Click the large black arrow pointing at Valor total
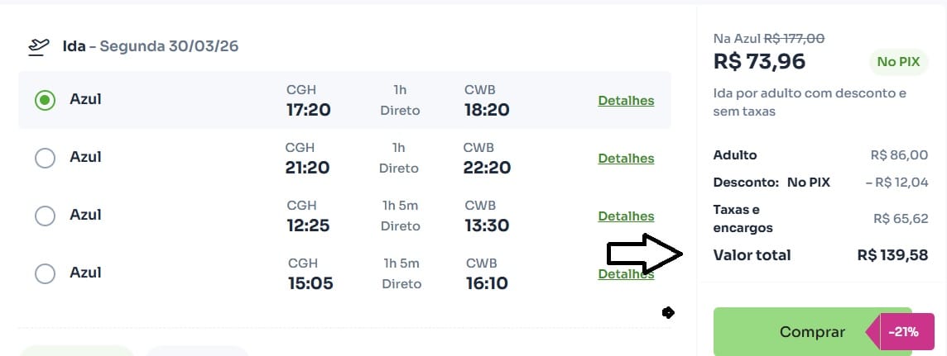 point(644,254)
